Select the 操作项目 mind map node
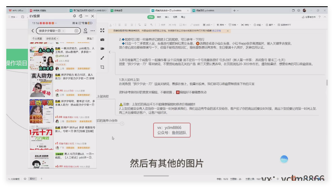This screenshot has height=187, width=334. [x=17, y=63]
